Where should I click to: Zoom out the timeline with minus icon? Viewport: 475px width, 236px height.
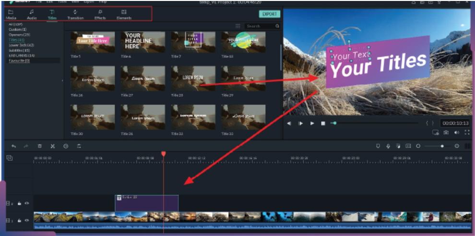click(418, 146)
